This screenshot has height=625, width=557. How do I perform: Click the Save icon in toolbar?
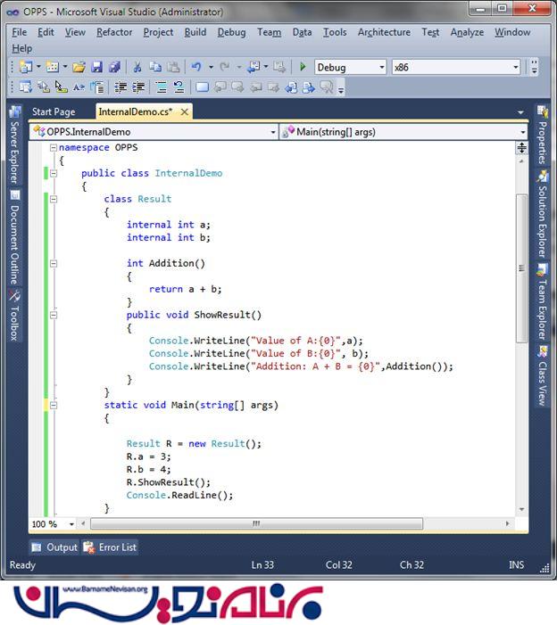tap(96, 67)
